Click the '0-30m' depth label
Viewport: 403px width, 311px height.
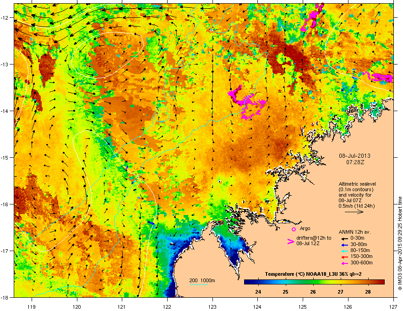pyautogui.click(x=358, y=238)
